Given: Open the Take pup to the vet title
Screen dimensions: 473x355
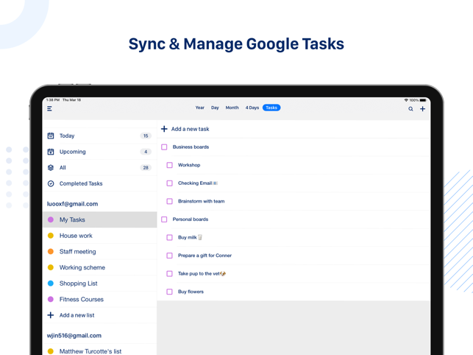Looking at the screenshot, I should point(202,274).
